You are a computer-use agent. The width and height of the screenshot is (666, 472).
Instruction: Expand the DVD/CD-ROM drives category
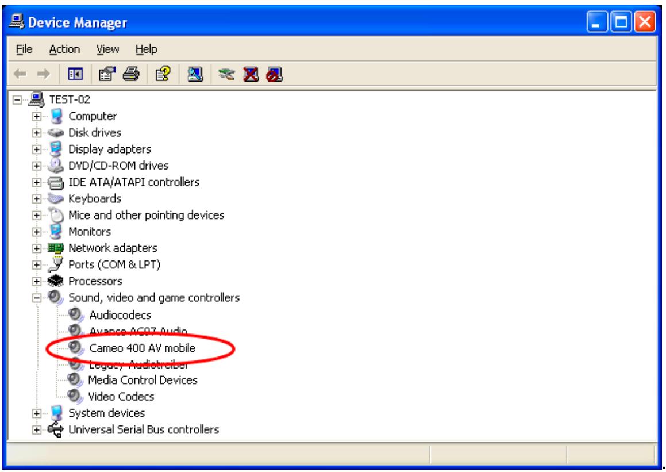[x=37, y=166]
